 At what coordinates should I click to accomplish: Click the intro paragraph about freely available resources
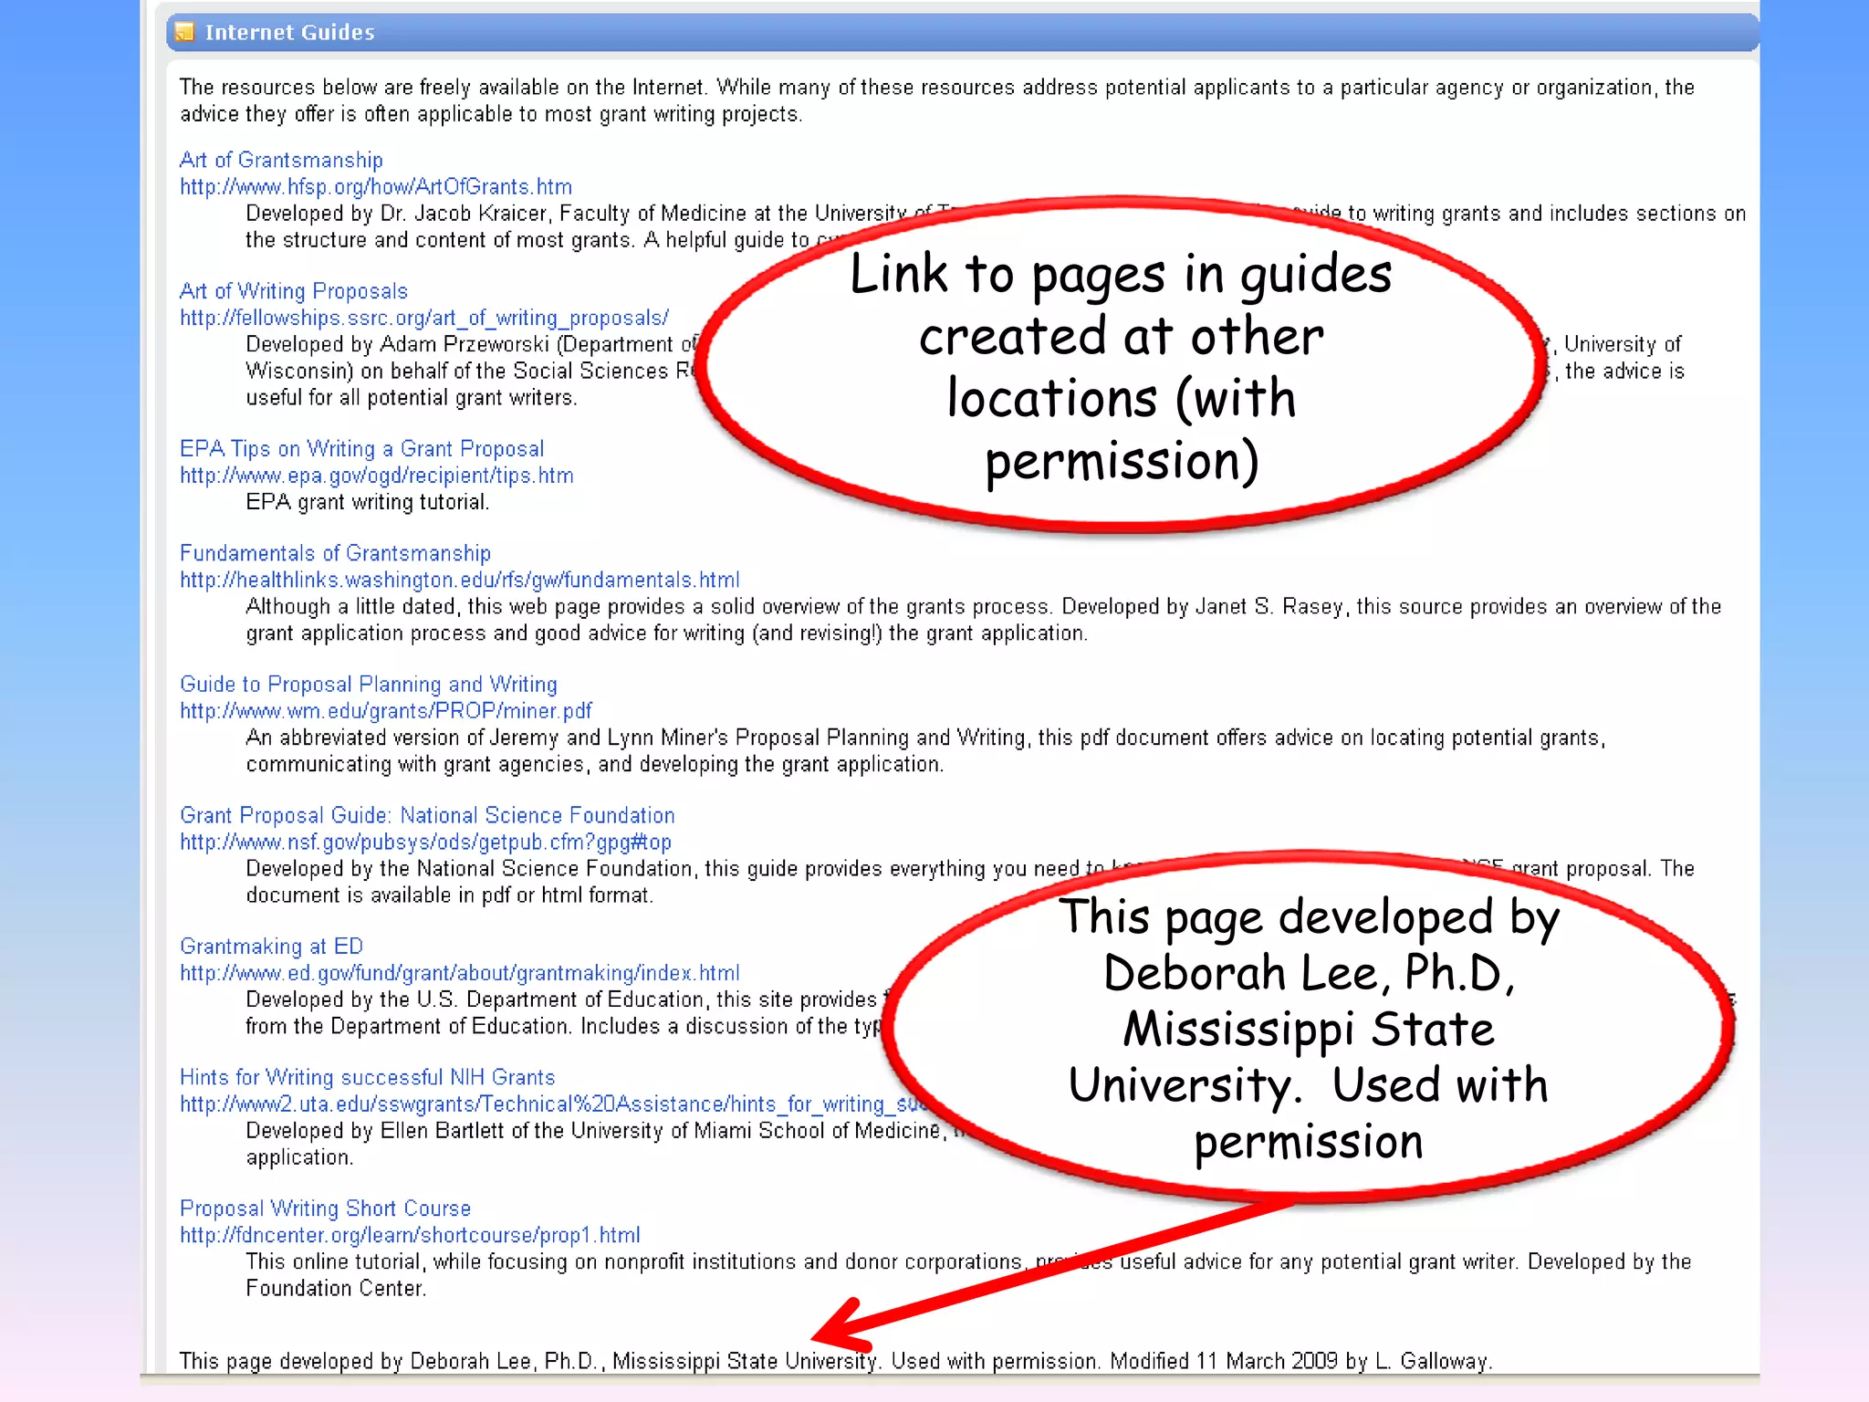936,100
